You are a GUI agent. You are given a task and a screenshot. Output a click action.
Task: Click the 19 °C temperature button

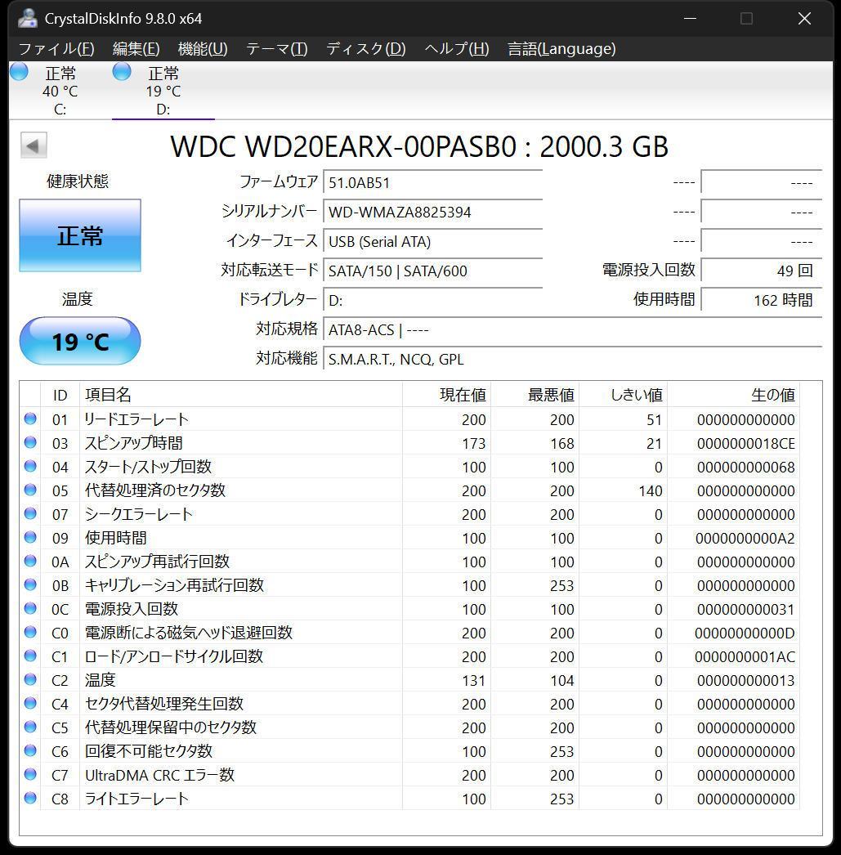80,342
